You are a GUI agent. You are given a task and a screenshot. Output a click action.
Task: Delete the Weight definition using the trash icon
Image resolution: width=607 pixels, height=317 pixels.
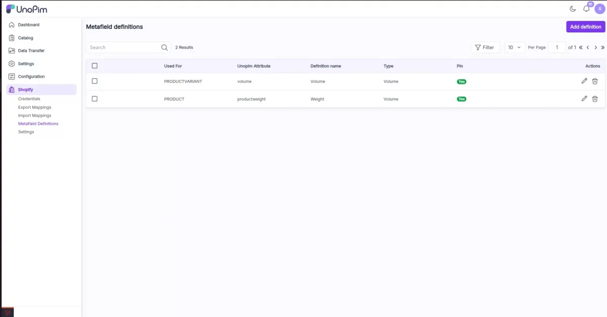click(595, 99)
